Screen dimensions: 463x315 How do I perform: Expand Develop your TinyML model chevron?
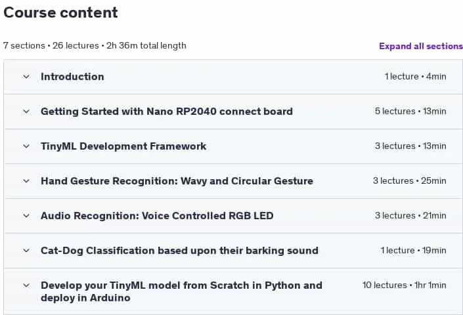coord(26,285)
